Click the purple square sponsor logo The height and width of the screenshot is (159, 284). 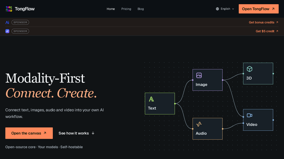[7, 31]
